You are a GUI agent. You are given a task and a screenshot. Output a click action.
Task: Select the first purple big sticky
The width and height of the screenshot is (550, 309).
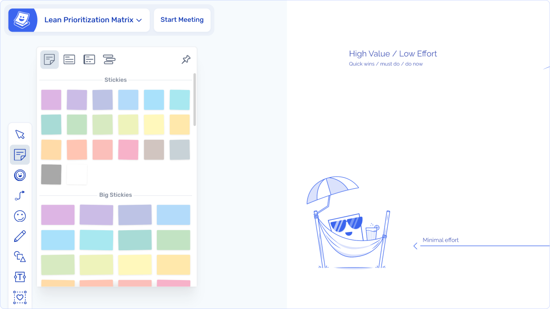[58, 215]
